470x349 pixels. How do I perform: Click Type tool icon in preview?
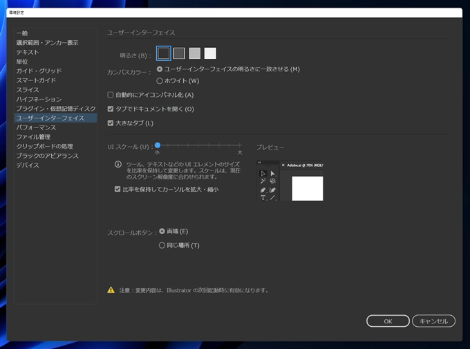pyautogui.click(x=263, y=197)
